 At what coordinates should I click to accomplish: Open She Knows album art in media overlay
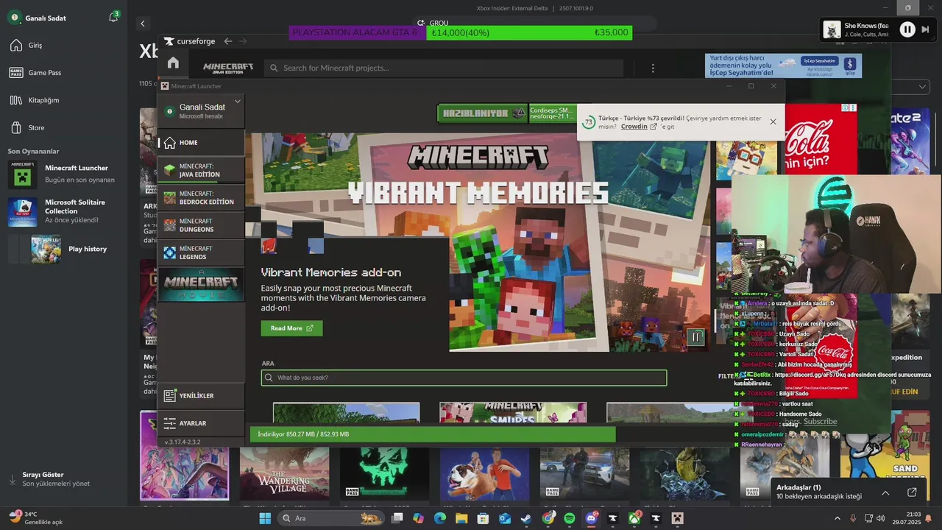tap(832, 29)
